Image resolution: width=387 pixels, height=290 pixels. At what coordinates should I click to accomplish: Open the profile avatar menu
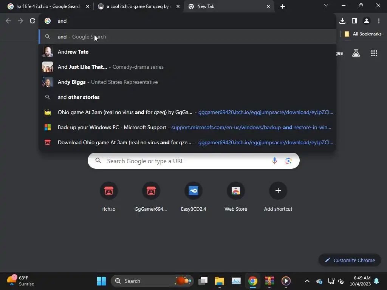[367, 21]
